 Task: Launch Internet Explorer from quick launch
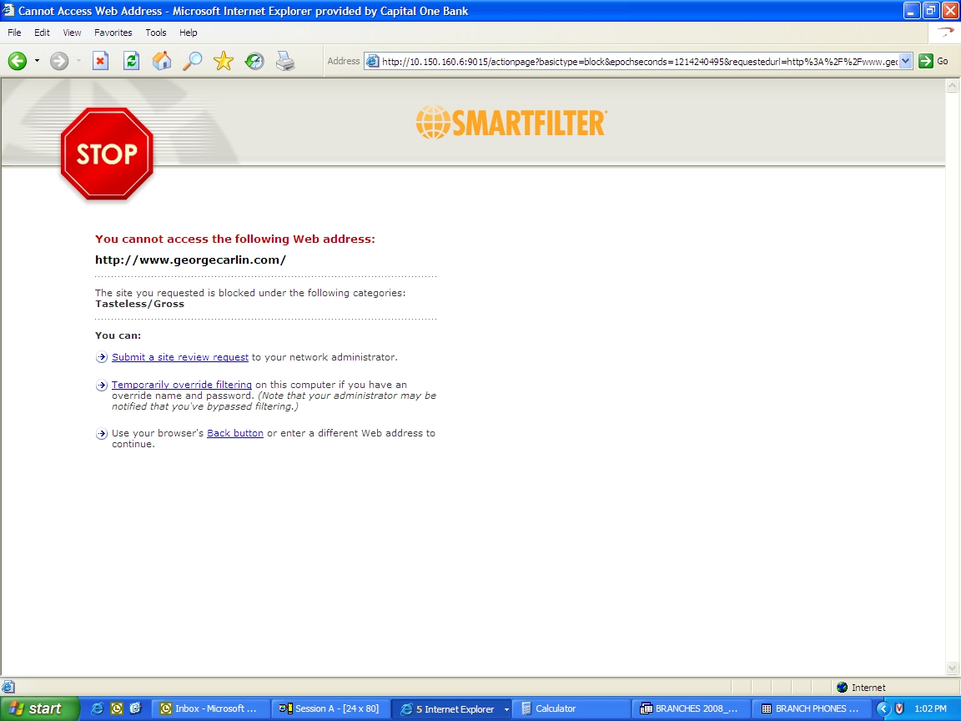tap(97, 708)
